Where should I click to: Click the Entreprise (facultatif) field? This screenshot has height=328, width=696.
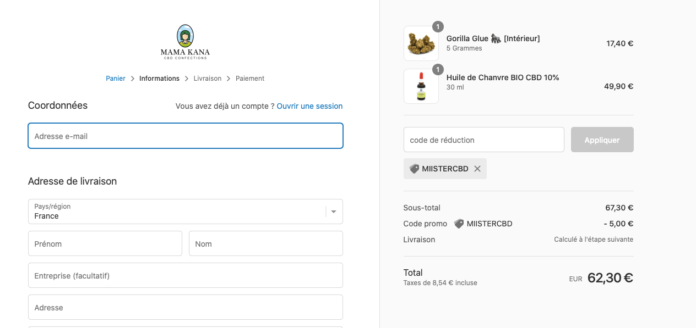[x=186, y=275]
